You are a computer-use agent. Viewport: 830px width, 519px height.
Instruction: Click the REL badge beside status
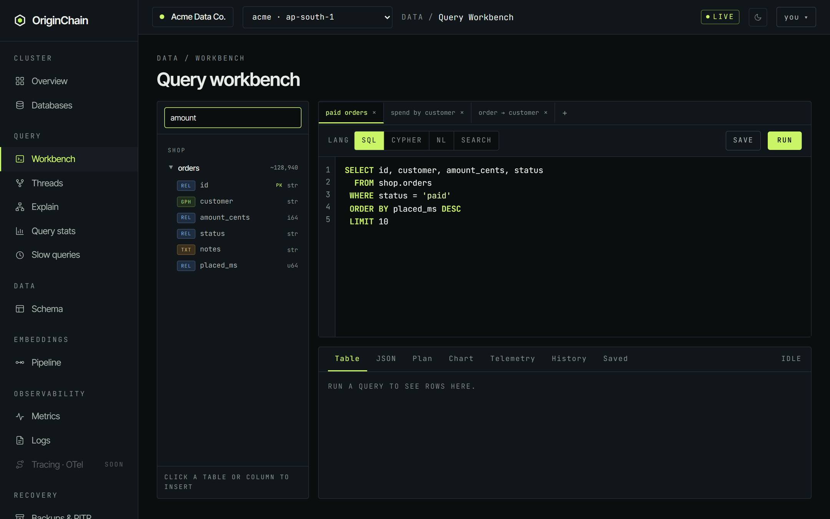pyautogui.click(x=186, y=234)
